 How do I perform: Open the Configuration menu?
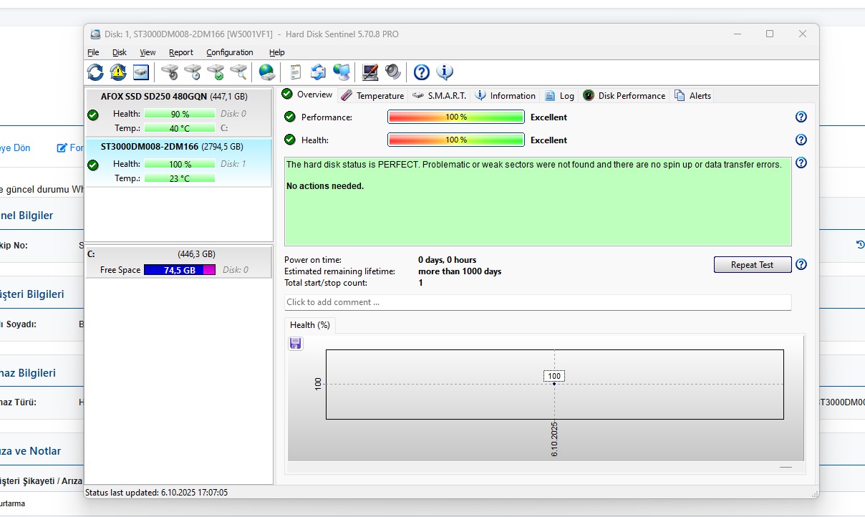point(230,52)
